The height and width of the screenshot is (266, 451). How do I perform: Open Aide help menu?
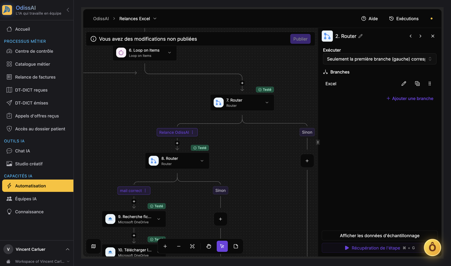click(x=369, y=19)
